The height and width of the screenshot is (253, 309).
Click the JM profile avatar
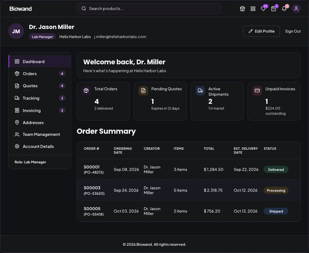click(x=16, y=31)
